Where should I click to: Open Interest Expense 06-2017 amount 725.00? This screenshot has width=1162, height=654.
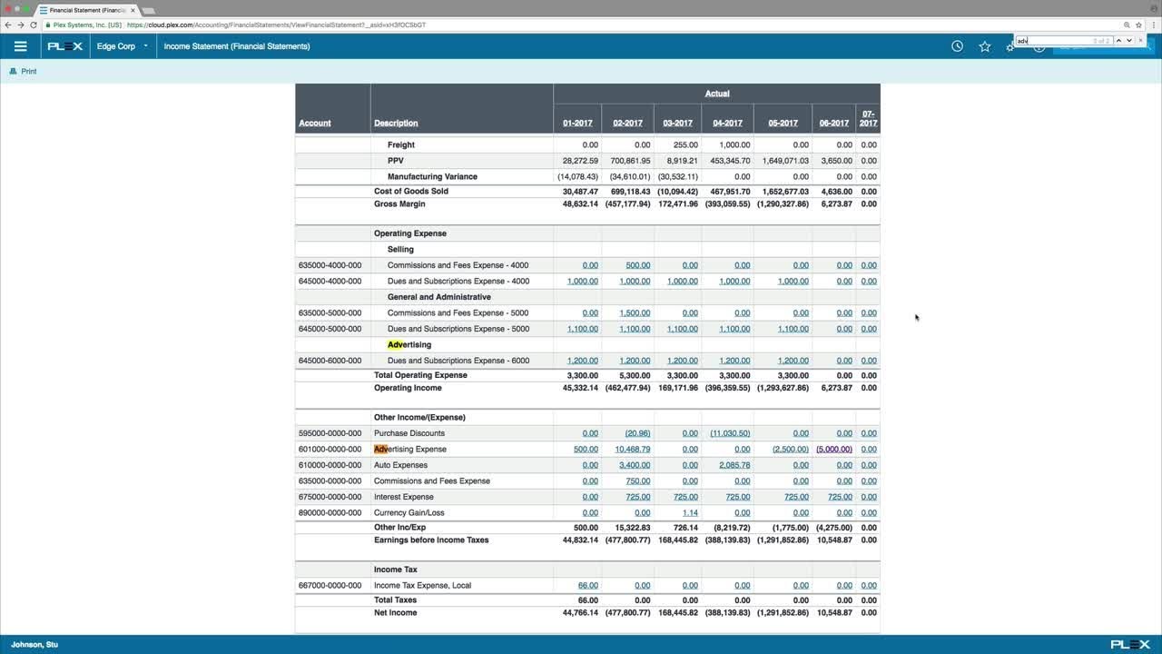click(x=840, y=497)
